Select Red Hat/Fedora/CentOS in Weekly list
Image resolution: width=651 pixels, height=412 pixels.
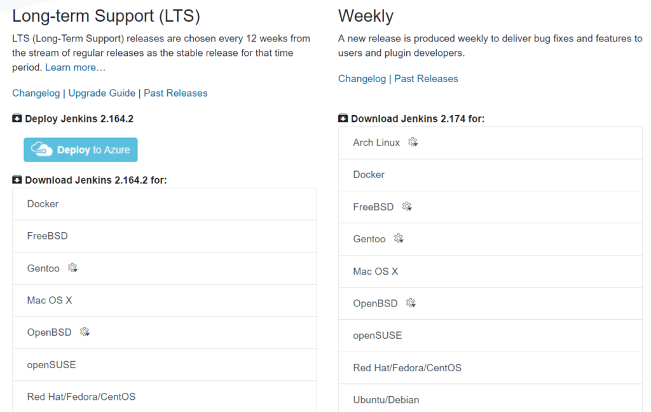(490, 368)
